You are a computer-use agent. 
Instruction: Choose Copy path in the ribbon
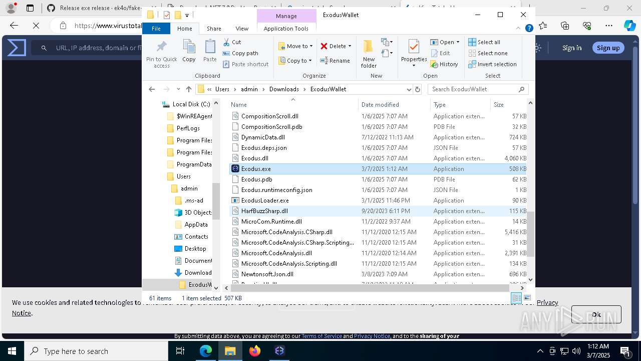click(240, 53)
